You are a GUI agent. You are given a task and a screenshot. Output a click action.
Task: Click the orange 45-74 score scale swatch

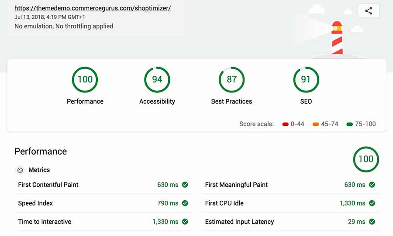pos(316,124)
